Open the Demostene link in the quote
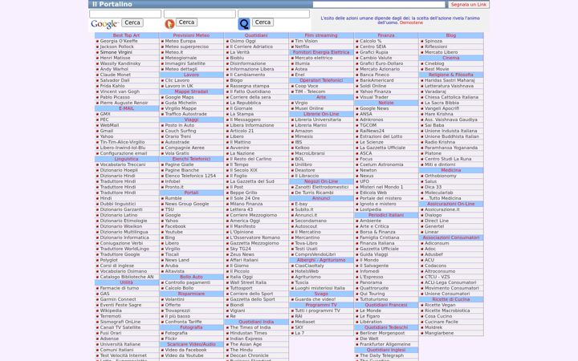The height and width of the screenshot is (361, 578). [411, 22]
